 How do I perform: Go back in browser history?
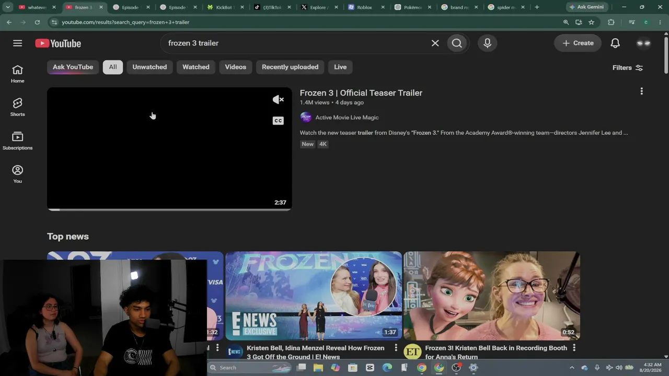[9, 22]
